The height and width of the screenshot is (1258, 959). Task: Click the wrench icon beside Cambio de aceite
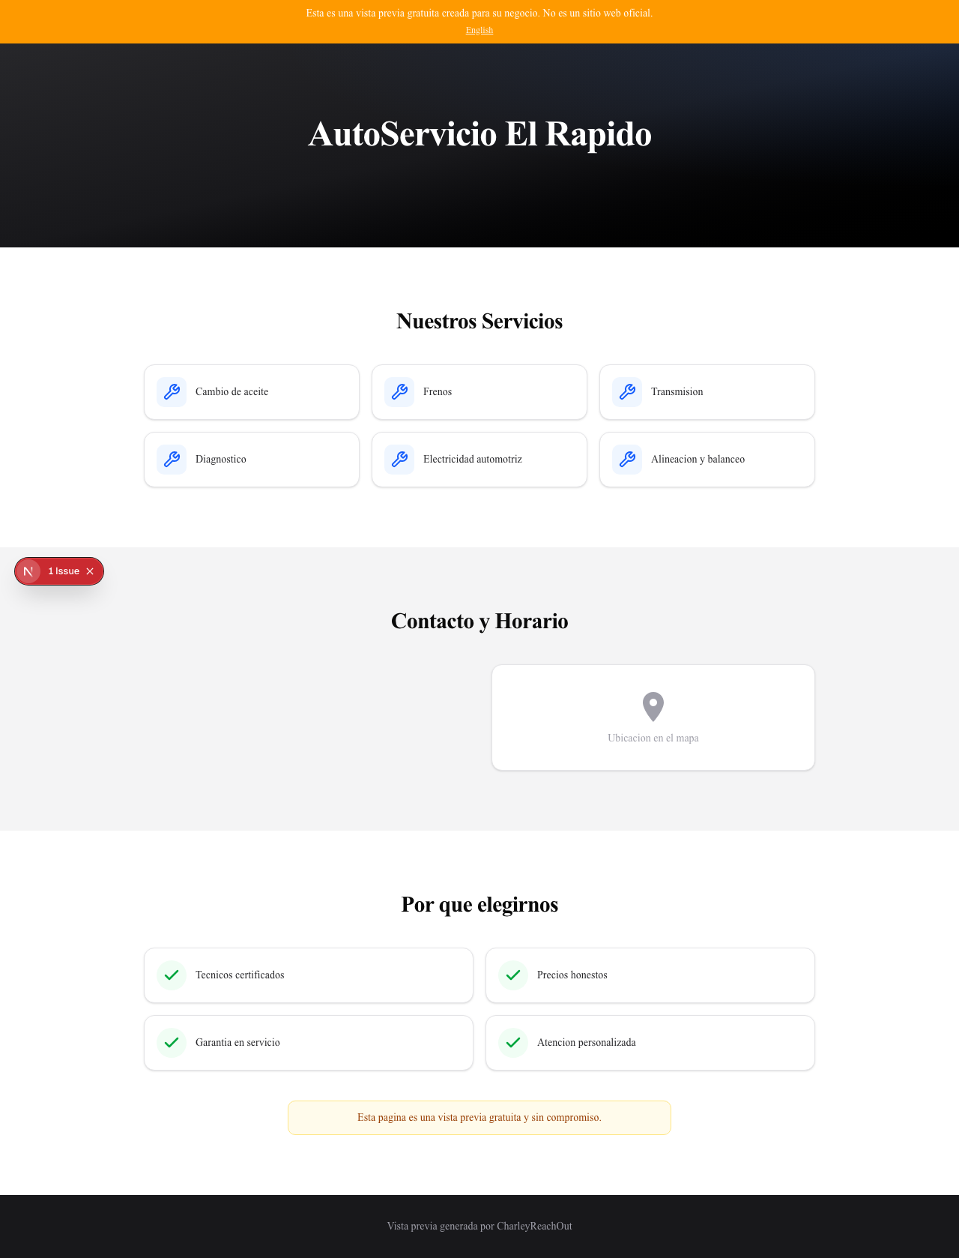[172, 392]
